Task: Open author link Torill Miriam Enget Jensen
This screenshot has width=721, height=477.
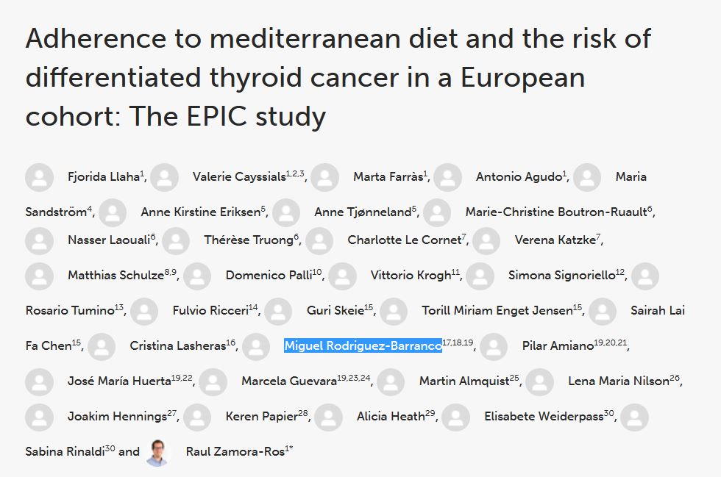Action: [497, 311]
